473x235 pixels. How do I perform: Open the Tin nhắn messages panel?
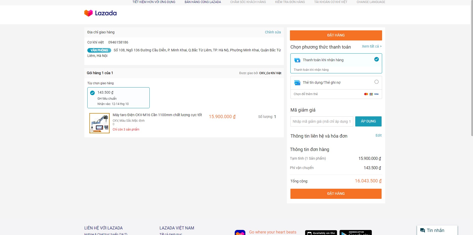437,230
